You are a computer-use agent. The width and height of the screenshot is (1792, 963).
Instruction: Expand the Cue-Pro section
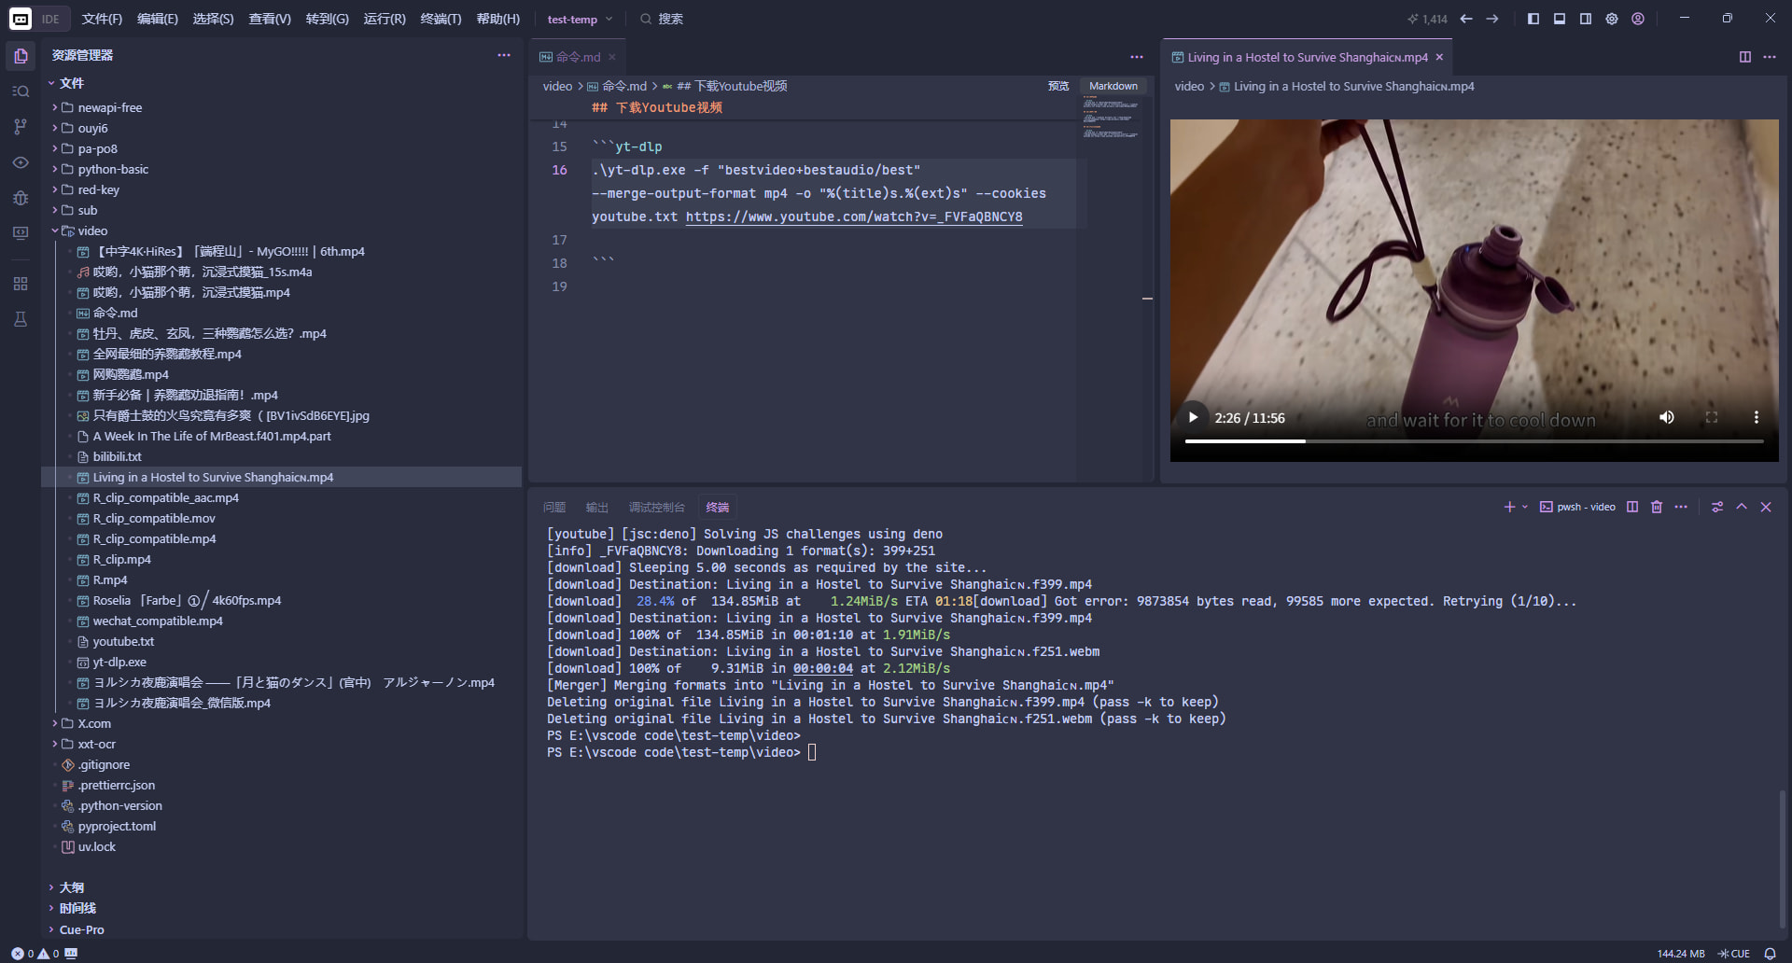(x=81, y=929)
